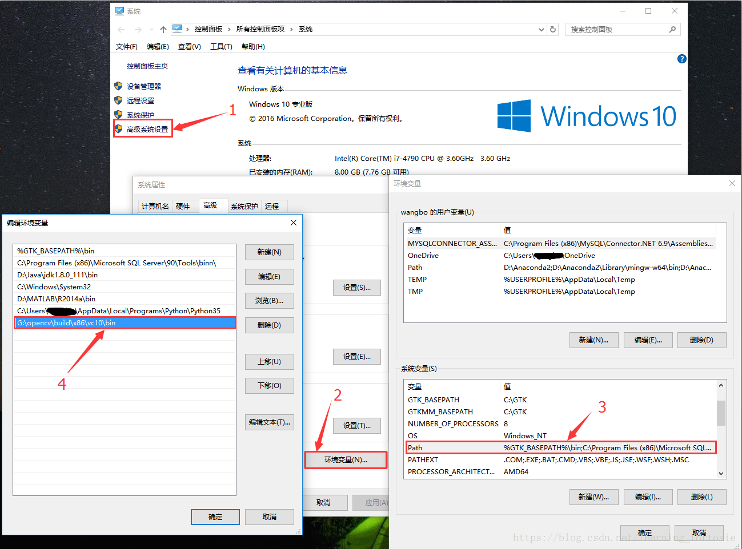
Task: Click 新建(N) in 编辑环境变量 dialog
Action: [269, 252]
